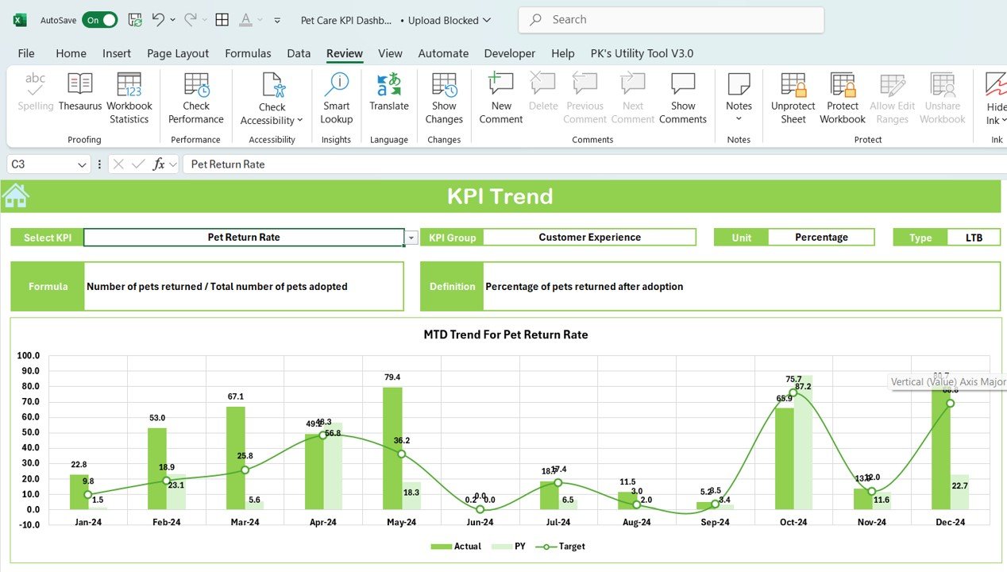
Task: Open the Page Layout tab
Action: (178, 53)
